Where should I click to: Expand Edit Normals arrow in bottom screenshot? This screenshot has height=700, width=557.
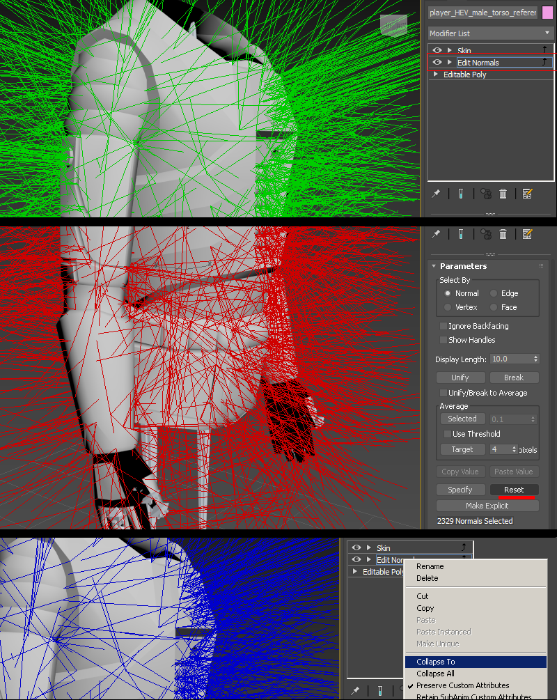368,559
